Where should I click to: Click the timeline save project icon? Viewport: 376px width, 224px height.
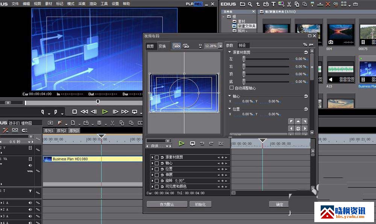(x=99, y=123)
